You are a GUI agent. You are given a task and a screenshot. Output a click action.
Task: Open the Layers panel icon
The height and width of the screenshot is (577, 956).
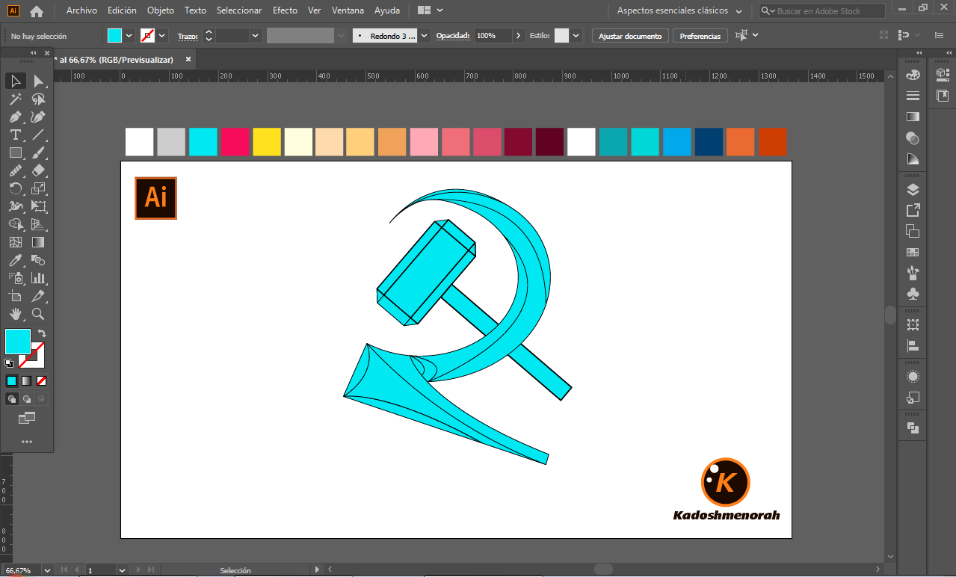pos(913,189)
